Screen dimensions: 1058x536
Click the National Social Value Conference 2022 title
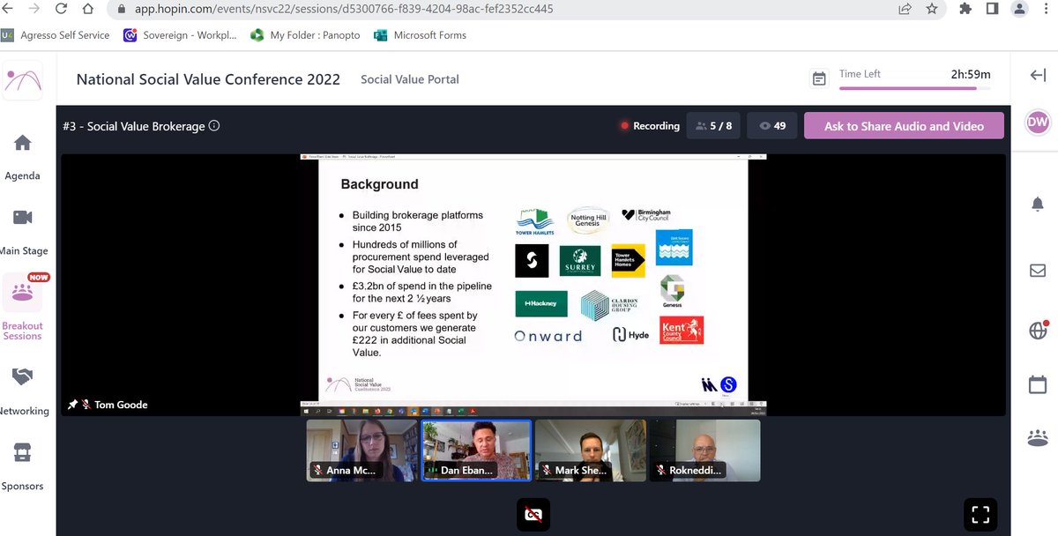(x=208, y=79)
